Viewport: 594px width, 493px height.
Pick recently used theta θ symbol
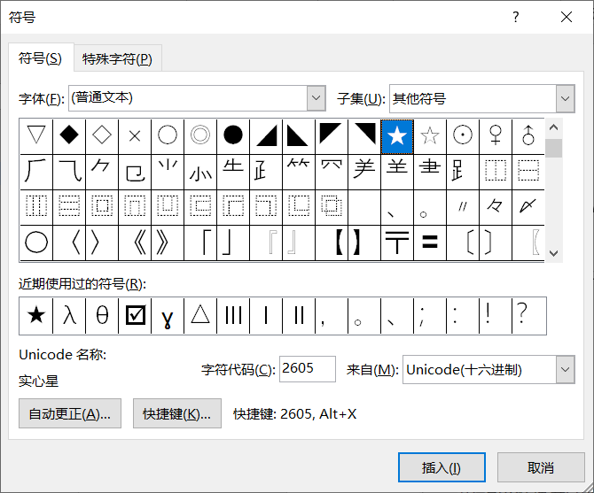click(x=102, y=316)
